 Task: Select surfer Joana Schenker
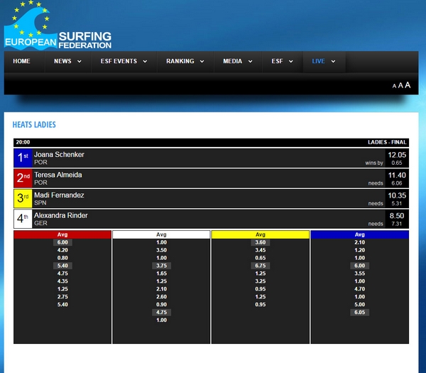[59, 154]
